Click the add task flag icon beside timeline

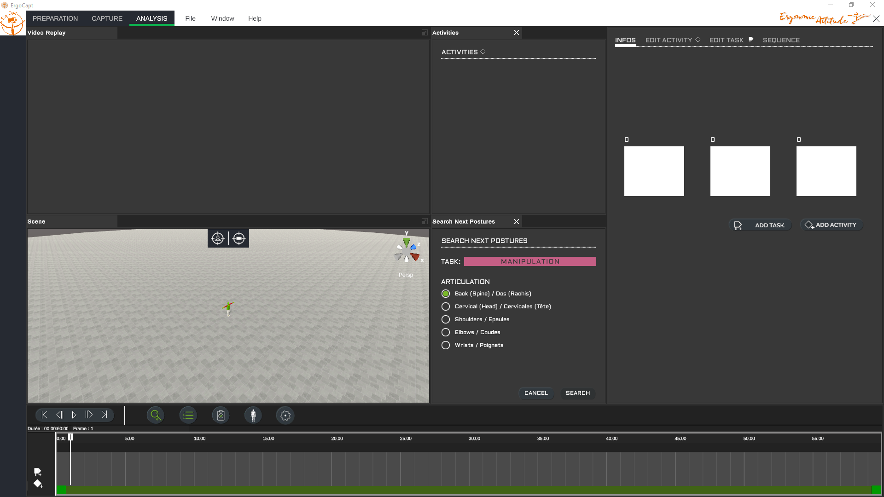pyautogui.click(x=38, y=472)
